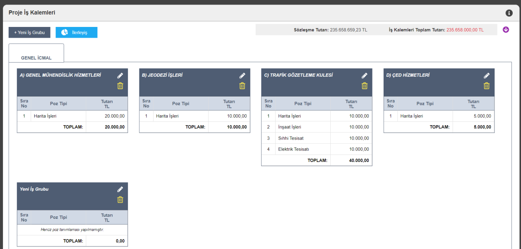Click the Sıhhi Tesisat row
Screen dimensions: 521x249
pyautogui.click(x=291, y=138)
